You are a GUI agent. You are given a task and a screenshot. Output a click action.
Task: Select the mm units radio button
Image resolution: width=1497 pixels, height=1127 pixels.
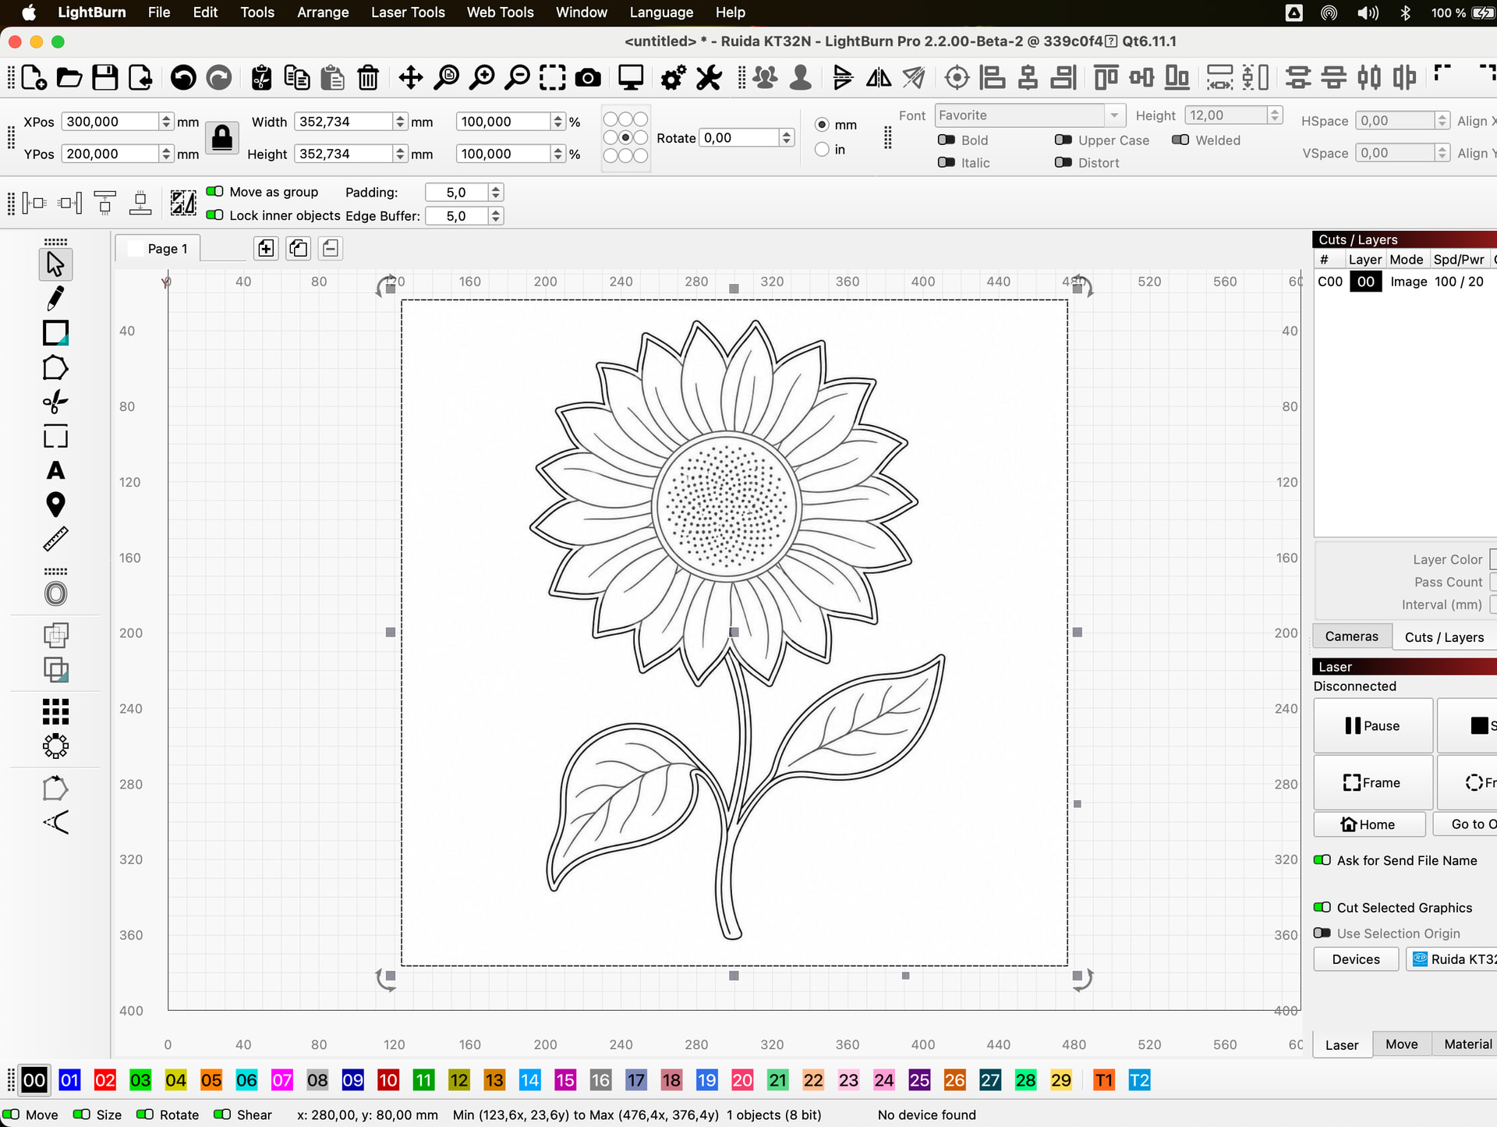[x=822, y=124]
